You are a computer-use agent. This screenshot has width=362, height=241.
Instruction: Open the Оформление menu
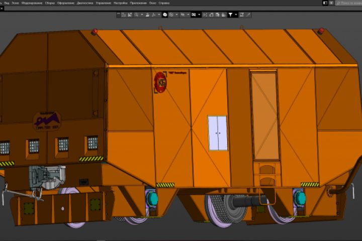tap(65, 3)
